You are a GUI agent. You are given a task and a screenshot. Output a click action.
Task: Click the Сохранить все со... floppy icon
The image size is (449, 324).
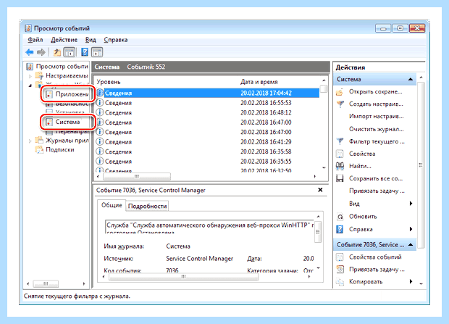(340, 178)
